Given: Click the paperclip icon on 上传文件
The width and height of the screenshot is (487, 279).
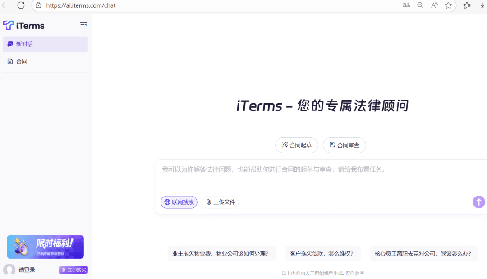Looking at the screenshot, I should pos(208,202).
